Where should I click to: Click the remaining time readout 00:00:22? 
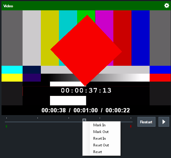coord(118,110)
